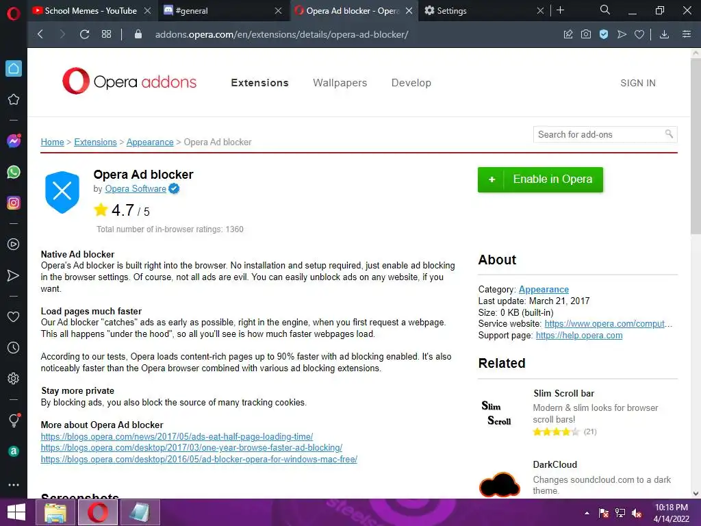The image size is (701, 526).
Task: Open the lightbulb tips icon in sidebar
Action: pyautogui.click(x=14, y=420)
